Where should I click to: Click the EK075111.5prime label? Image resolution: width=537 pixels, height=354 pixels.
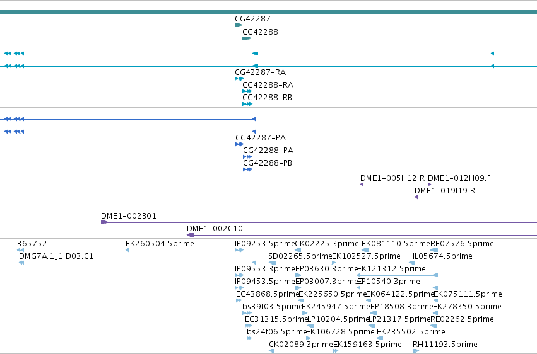coord(468,295)
